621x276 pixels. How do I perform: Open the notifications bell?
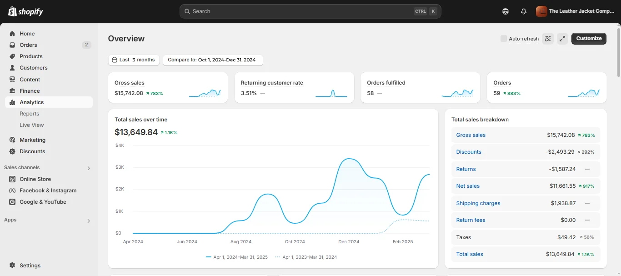click(524, 11)
